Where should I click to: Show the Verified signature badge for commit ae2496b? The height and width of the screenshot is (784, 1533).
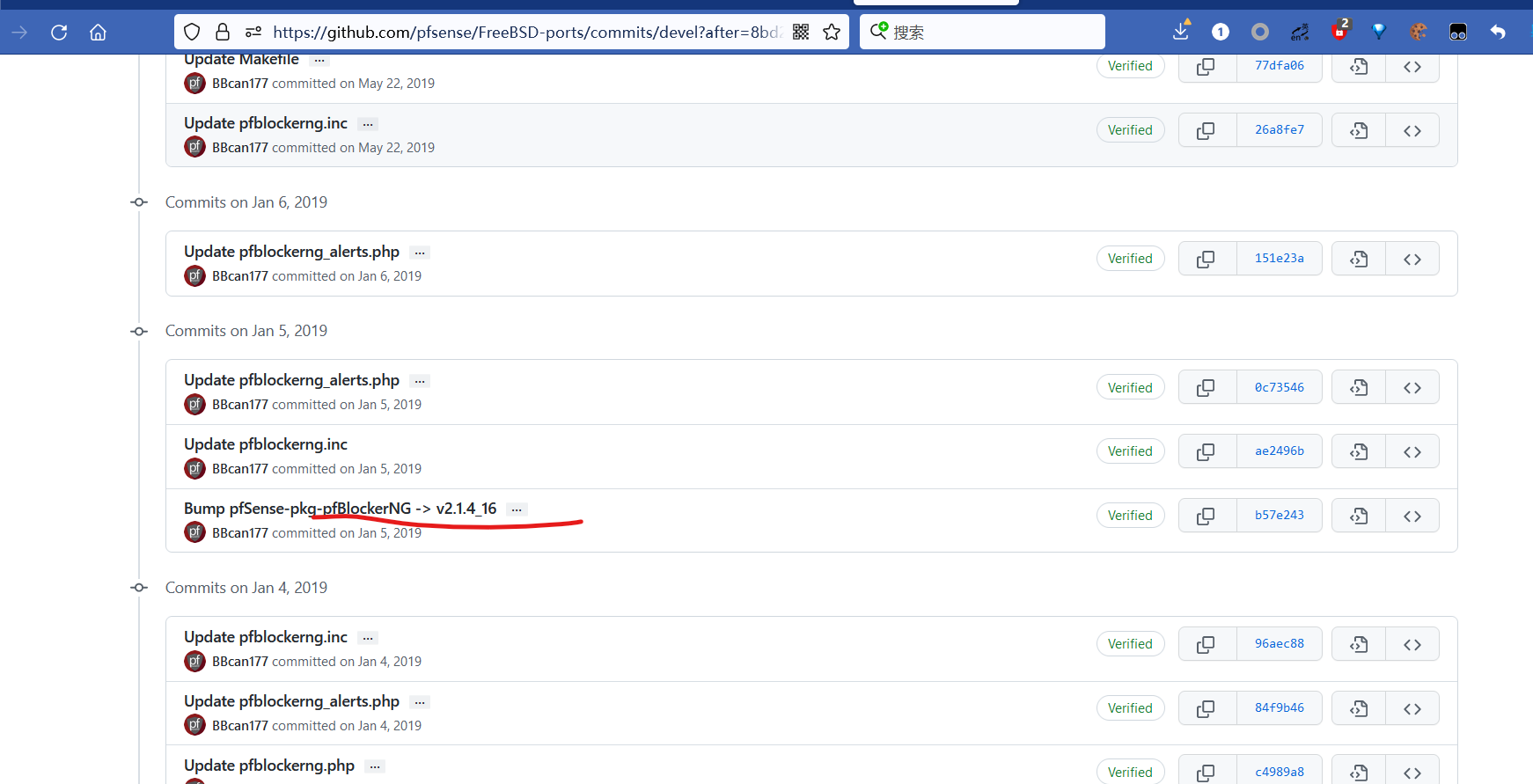coord(1130,451)
